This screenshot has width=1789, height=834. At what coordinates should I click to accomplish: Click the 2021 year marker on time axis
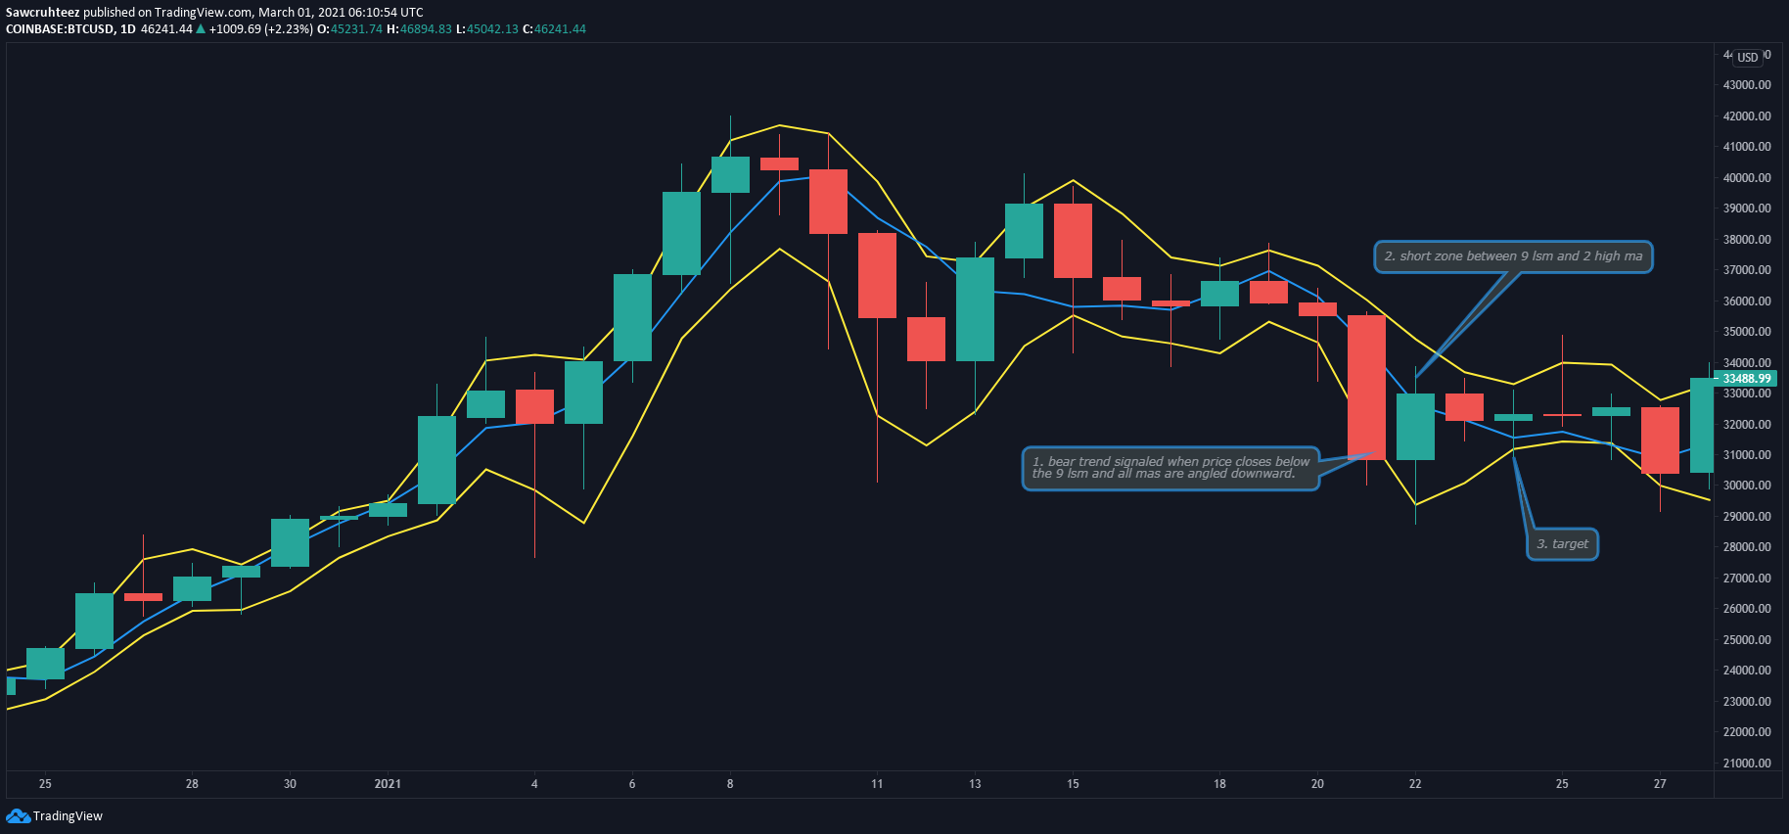pos(388,784)
